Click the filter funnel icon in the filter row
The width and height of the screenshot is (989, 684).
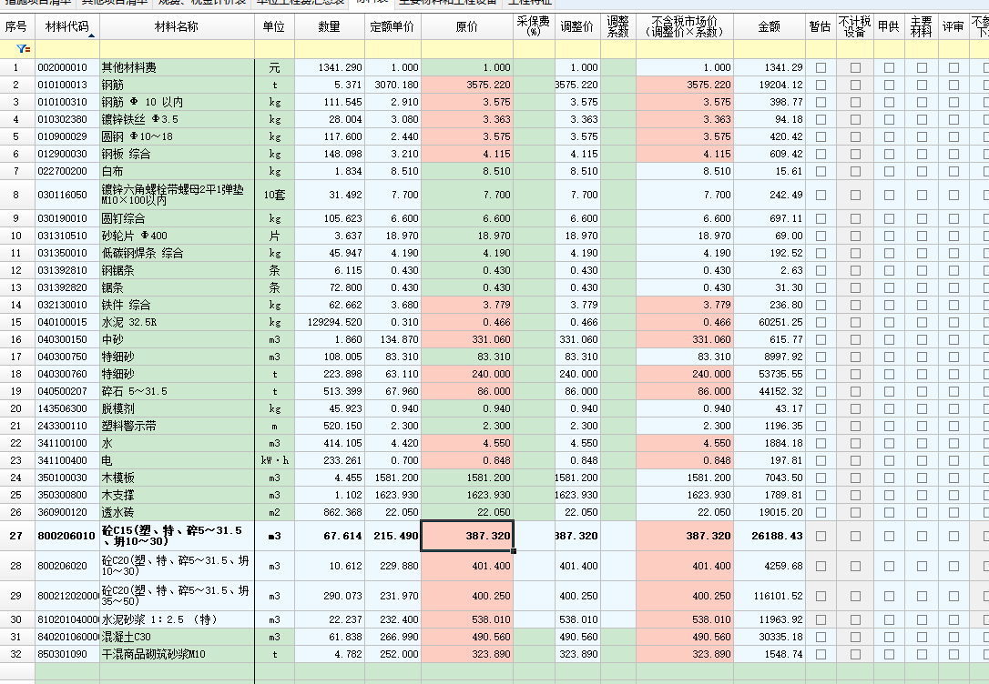[23, 48]
